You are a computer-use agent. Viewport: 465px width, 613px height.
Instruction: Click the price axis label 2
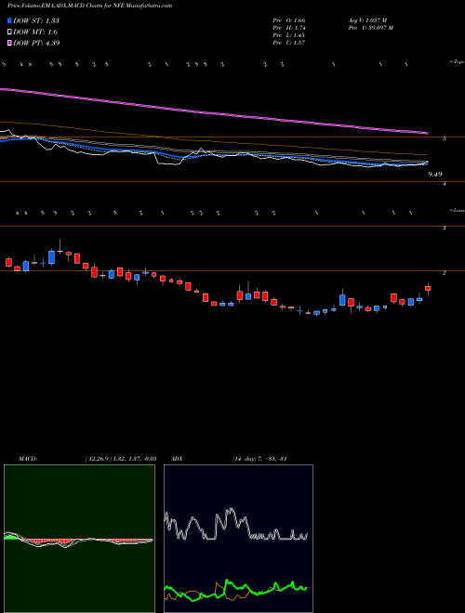[445, 272]
